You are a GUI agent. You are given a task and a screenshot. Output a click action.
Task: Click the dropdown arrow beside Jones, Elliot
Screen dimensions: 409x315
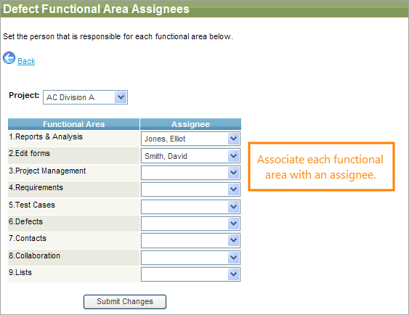coord(233,139)
